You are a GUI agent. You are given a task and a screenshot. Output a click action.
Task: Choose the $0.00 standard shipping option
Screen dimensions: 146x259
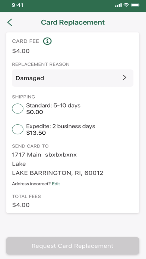(x=35, y=112)
